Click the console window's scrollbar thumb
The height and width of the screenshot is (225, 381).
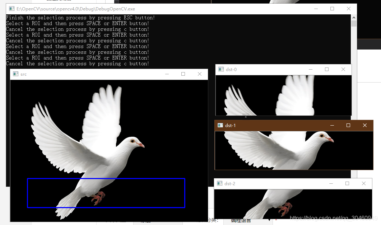(354, 23)
